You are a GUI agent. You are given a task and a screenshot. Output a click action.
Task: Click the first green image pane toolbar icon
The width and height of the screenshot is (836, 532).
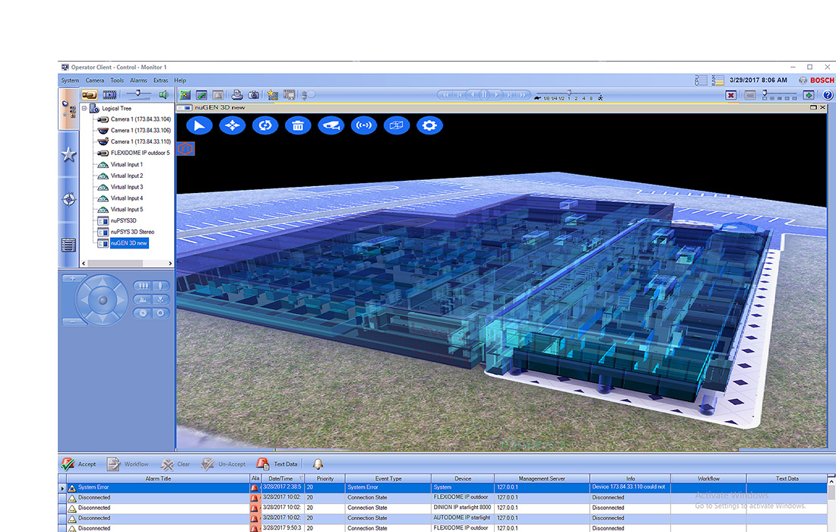185,95
